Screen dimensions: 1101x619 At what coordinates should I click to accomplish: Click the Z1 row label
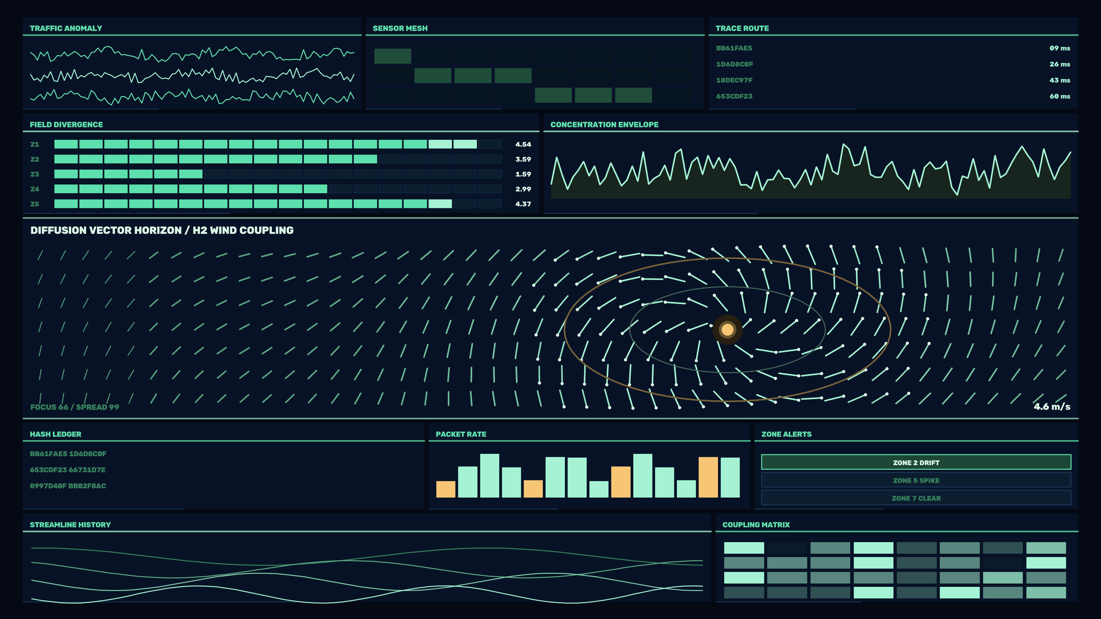pyautogui.click(x=35, y=144)
